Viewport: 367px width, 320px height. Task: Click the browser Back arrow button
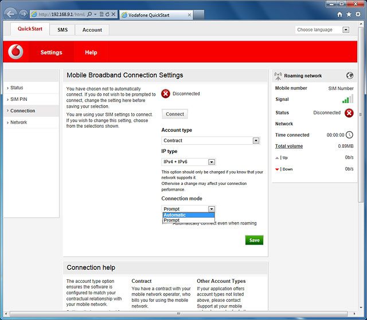click(10, 14)
